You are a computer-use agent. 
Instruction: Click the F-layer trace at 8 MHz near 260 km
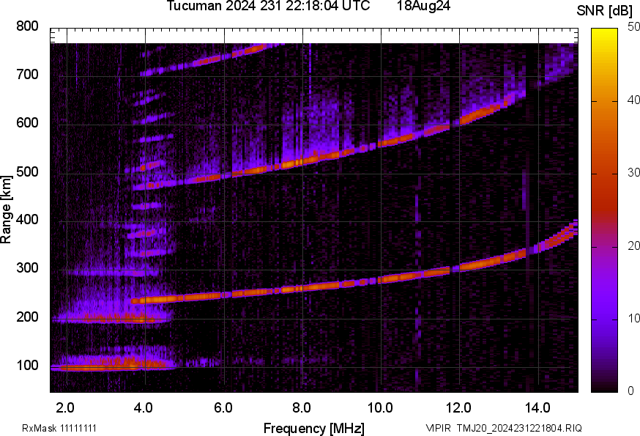pyautogui.click(x=303, y=288)
